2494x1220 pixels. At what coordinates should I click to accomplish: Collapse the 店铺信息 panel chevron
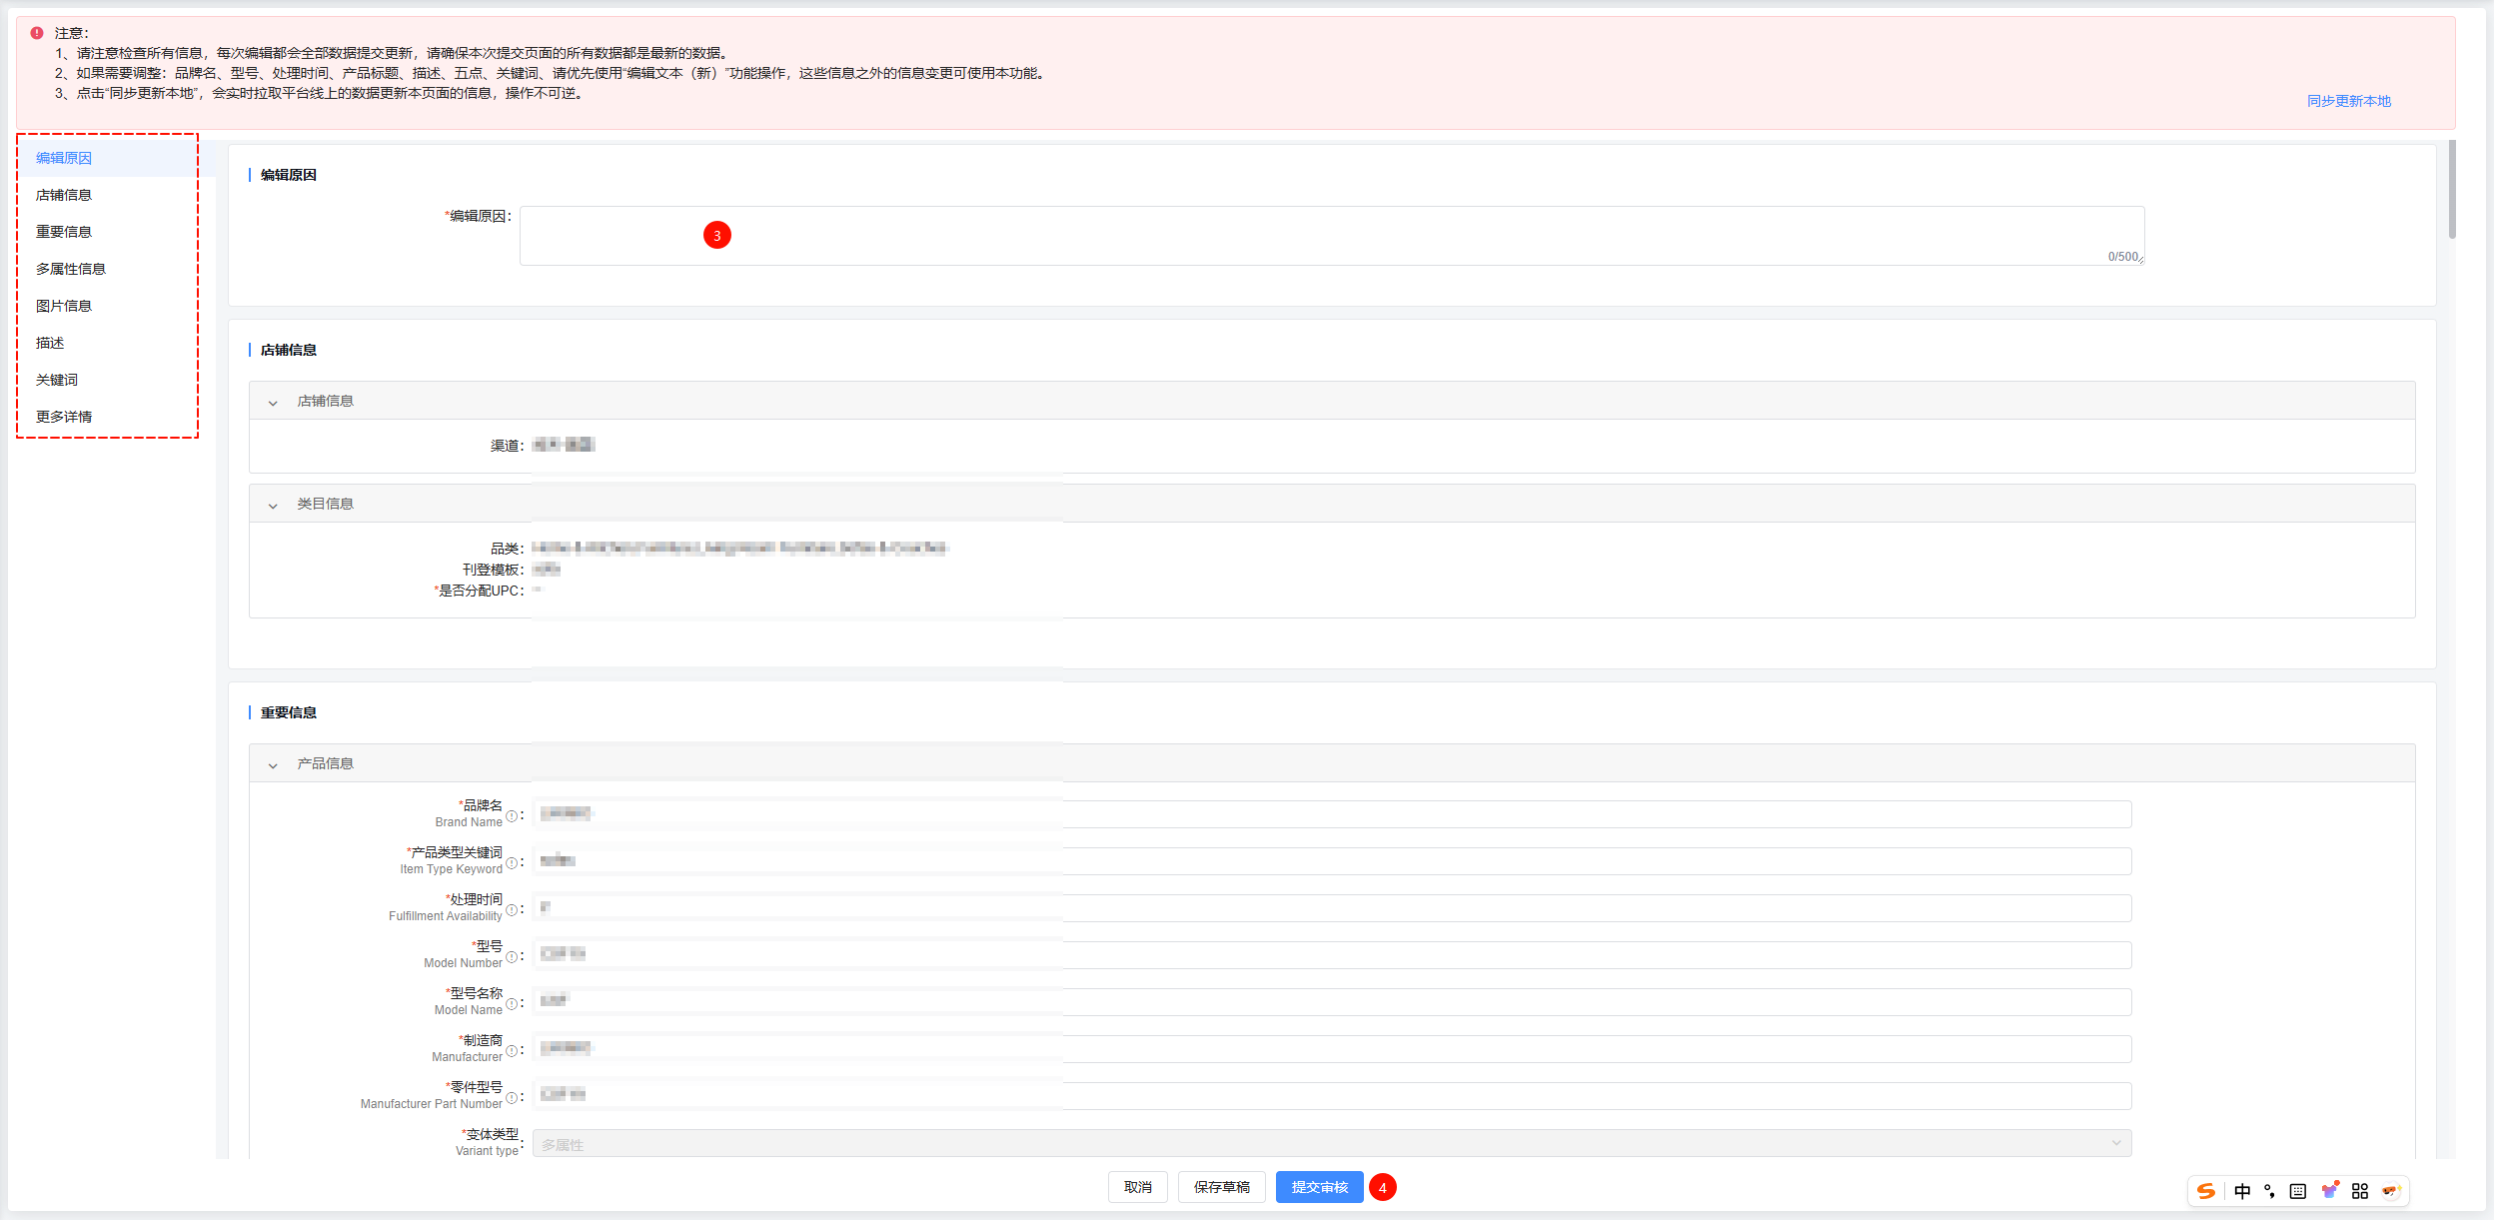273,403
